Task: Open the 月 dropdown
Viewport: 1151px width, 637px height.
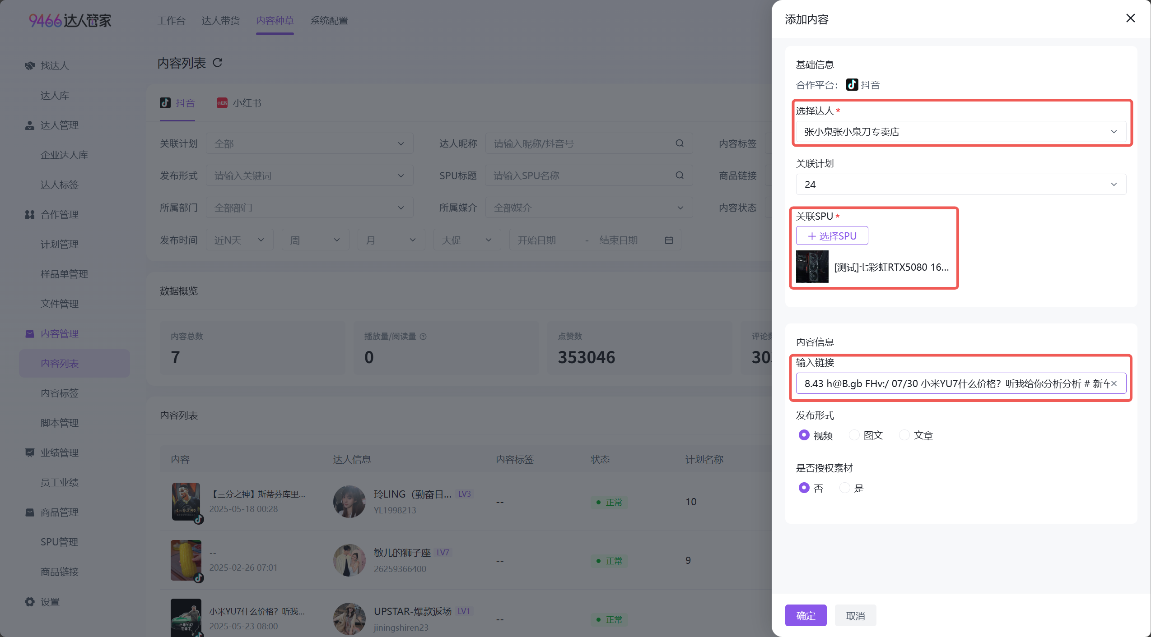Action: pyautogui.click(x=391, y=240)
